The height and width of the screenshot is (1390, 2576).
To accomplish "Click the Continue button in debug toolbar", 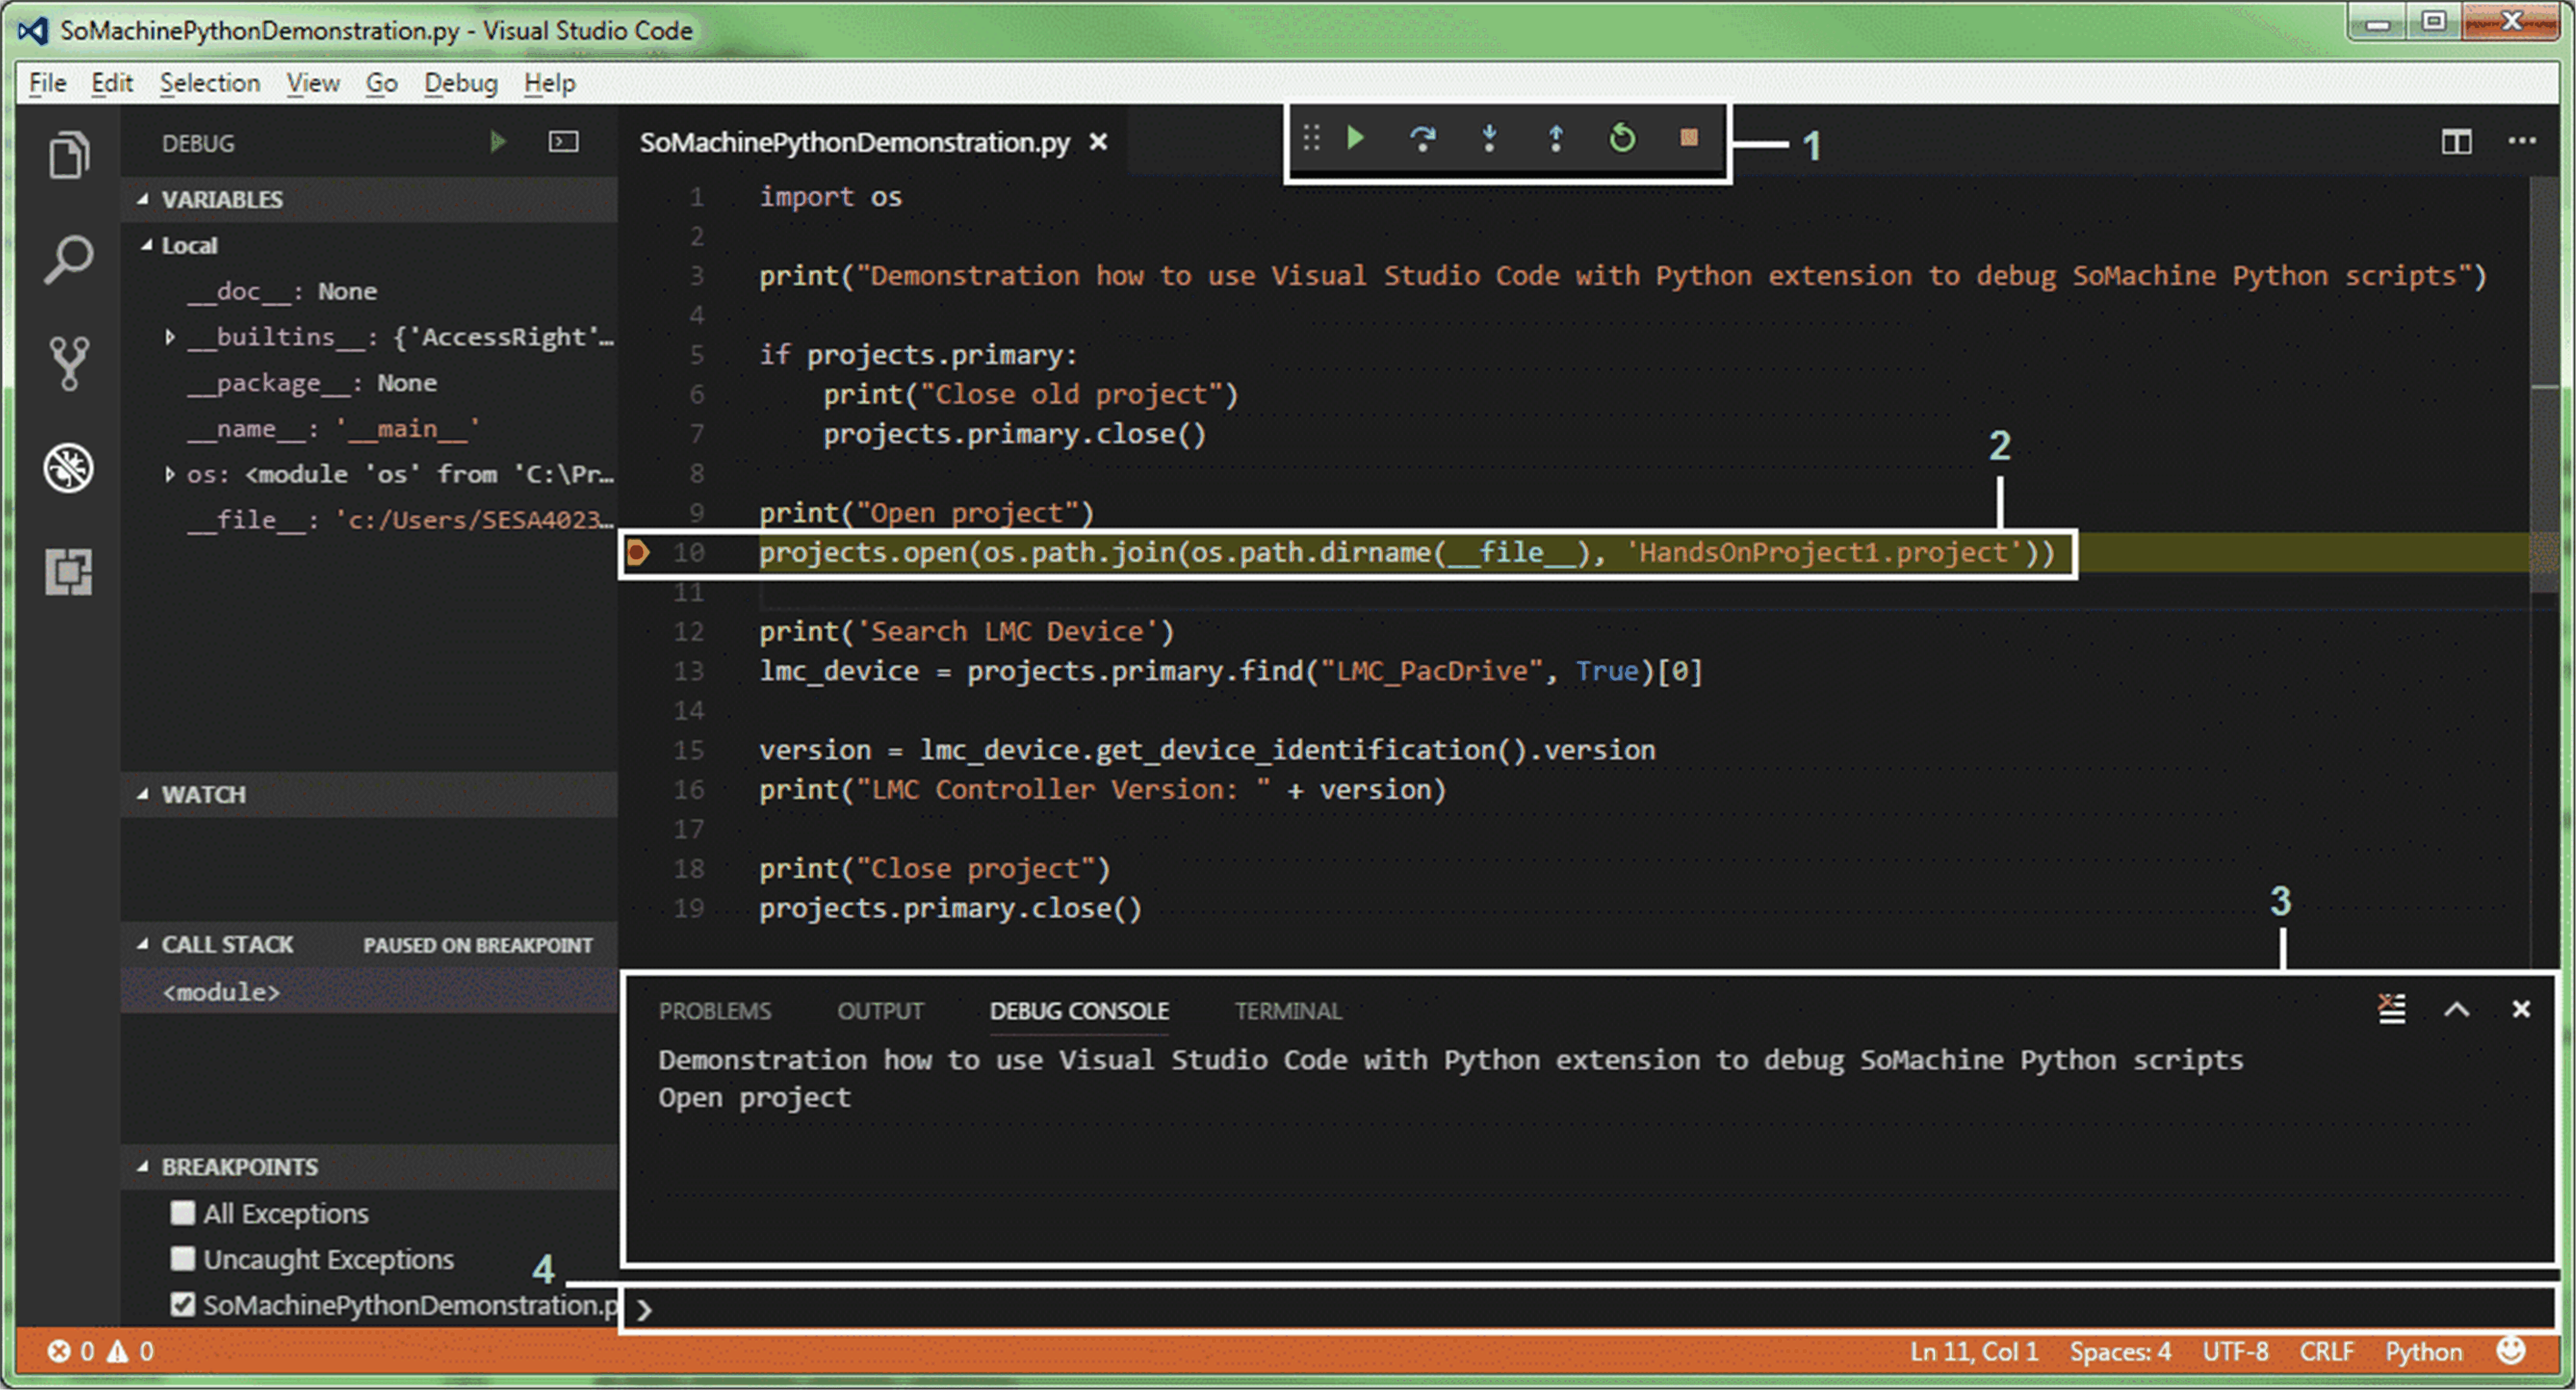I will (1355, 138).
